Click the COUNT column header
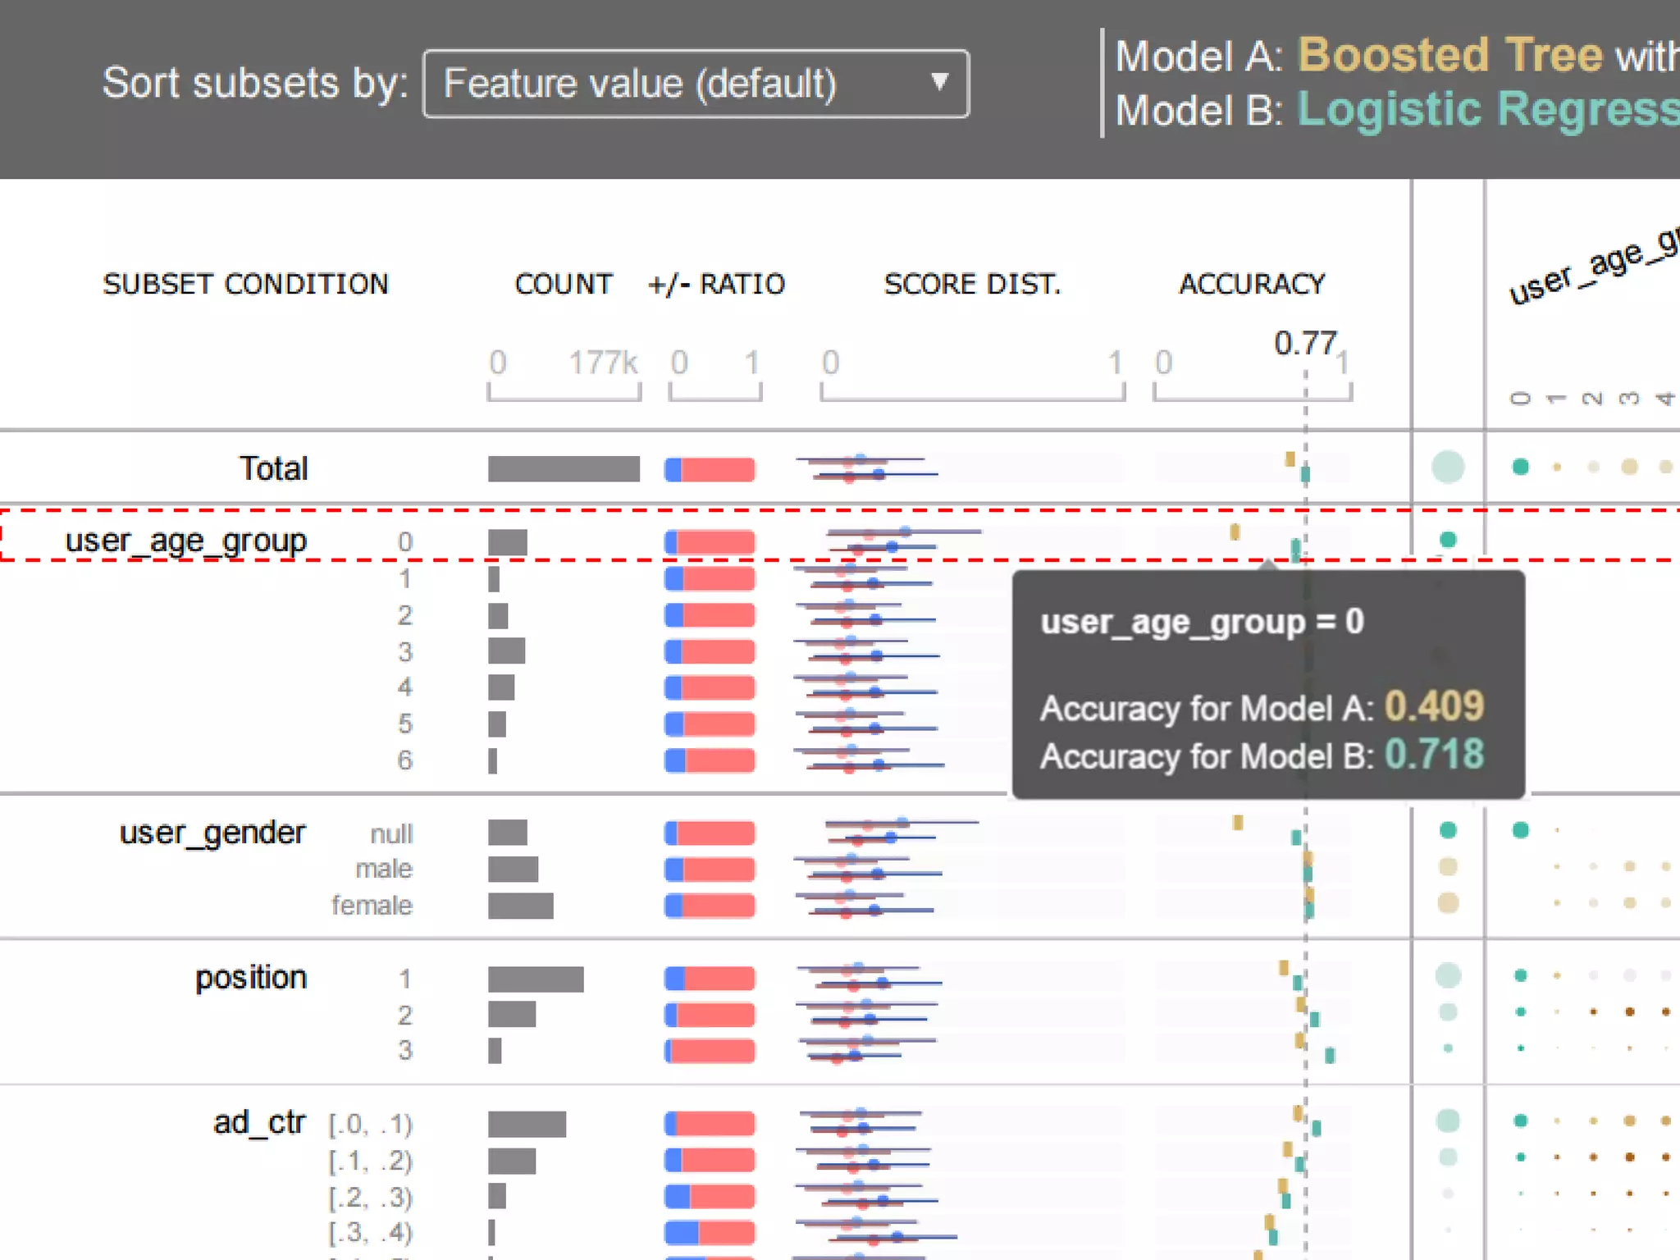Image resolution: width=1680 pixels, height=1260 pixels. [x=564, y=284]
